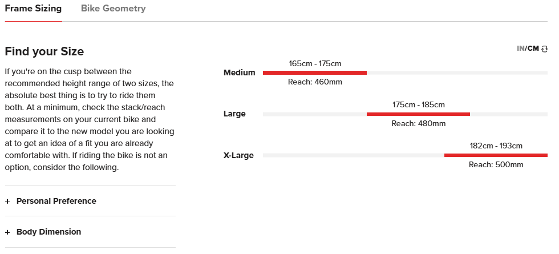Viewport: 559px width, 254px height.
Task: Switch units to IN
Action: 520,49
